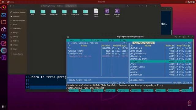Select /Yaru in right panel
196x110 pixels.
coord(160,64)
